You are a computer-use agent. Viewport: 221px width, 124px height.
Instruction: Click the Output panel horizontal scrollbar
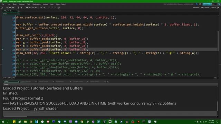[x=15, y=116]
